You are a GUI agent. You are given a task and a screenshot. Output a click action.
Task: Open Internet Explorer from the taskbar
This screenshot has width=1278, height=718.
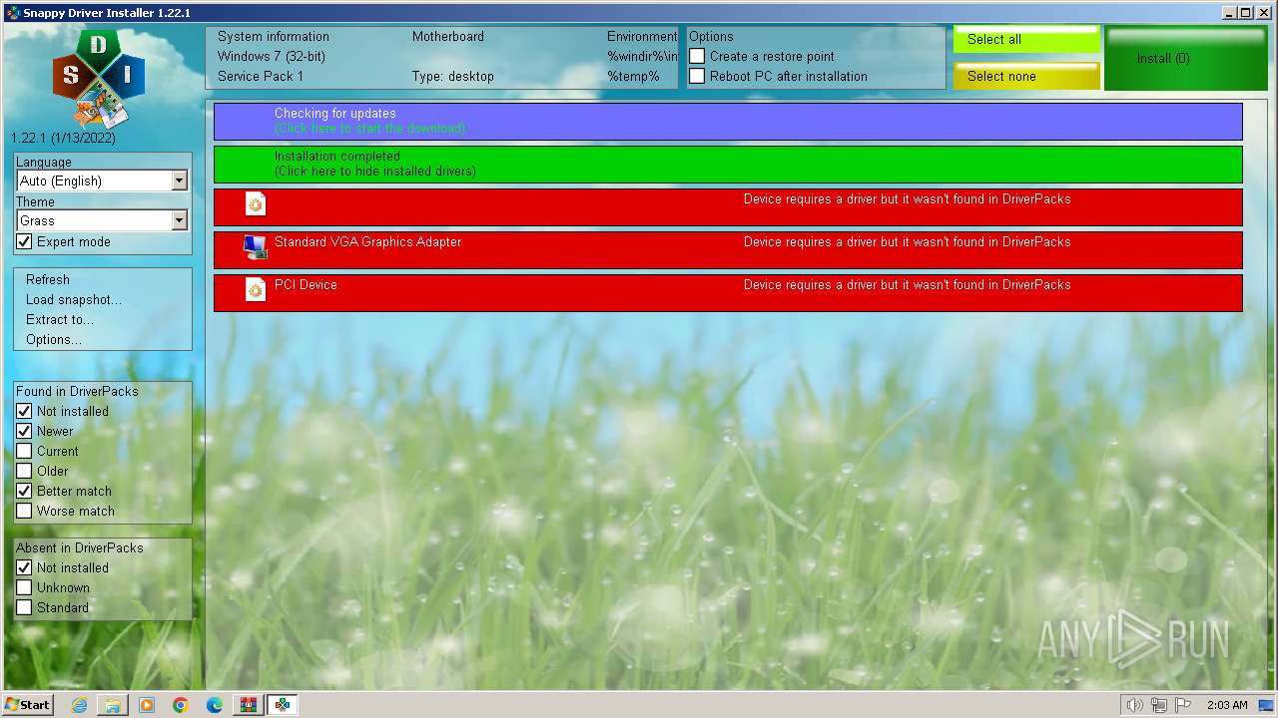pyautogui.click(x=79, y=705)
